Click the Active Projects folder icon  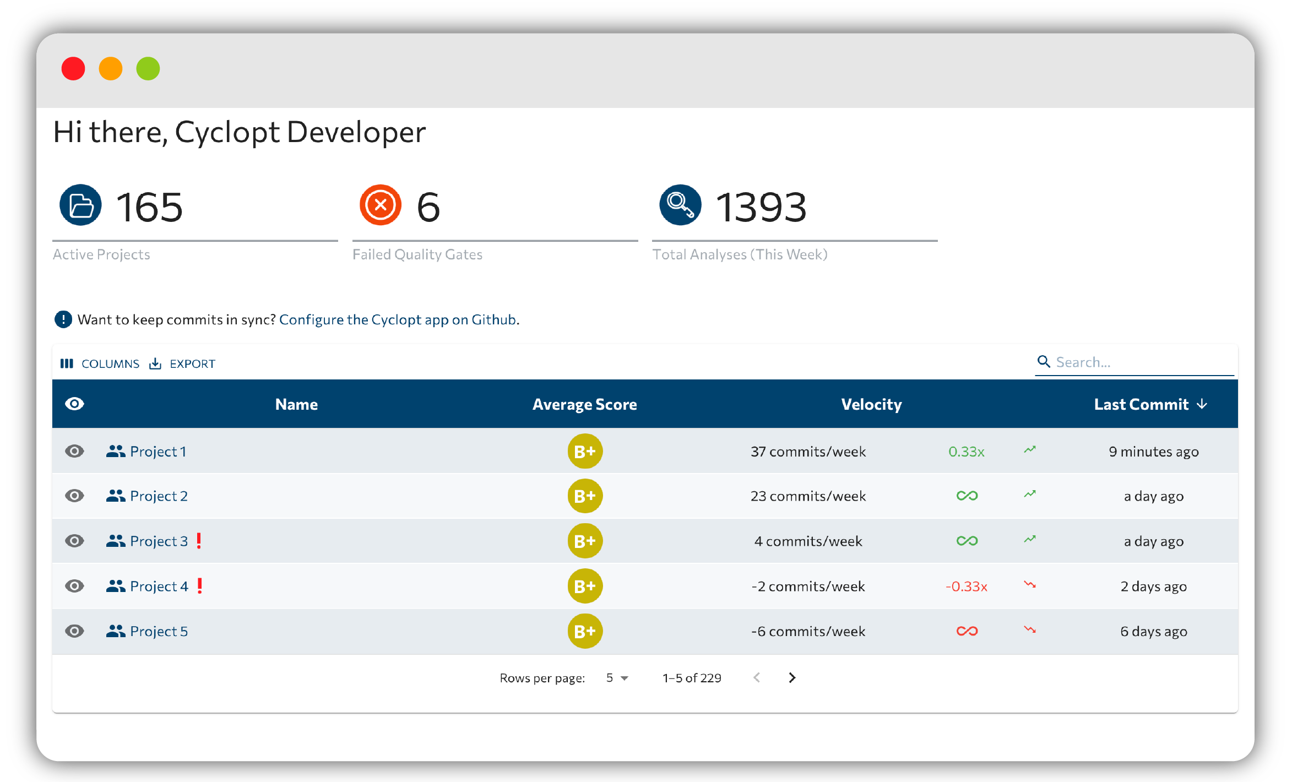pos(80,205)
